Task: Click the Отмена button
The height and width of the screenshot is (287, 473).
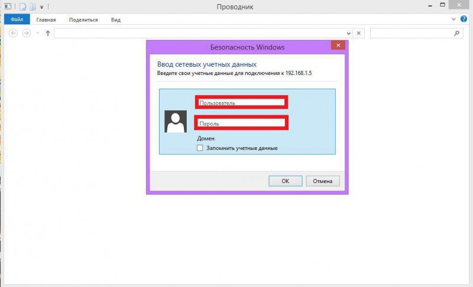Action: coord(323,181)
